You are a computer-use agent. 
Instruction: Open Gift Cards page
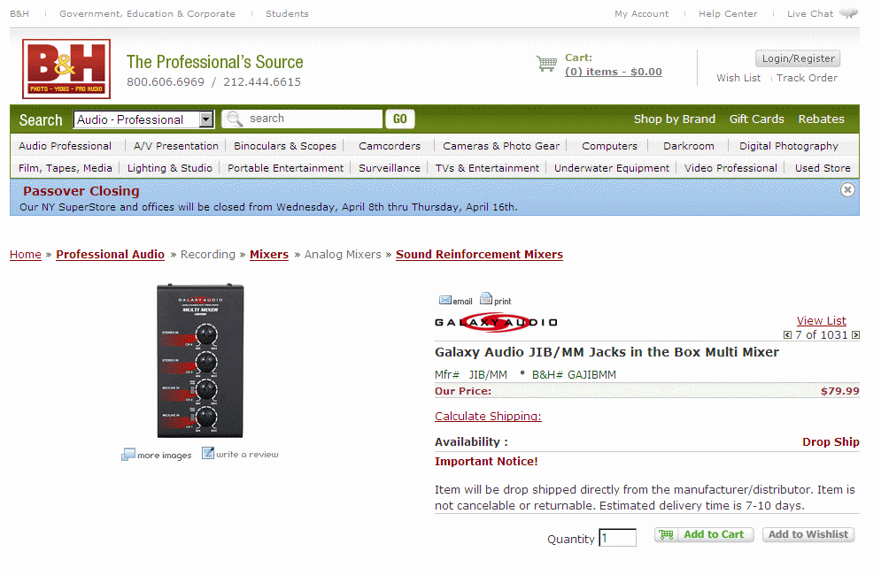756,119
